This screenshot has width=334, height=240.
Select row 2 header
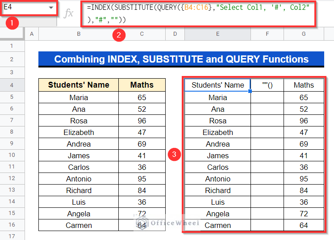point(12,59)
